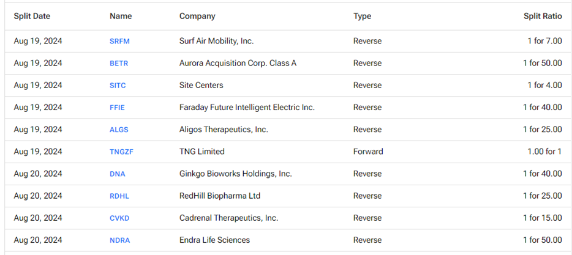Open the BETR ticker link
Image resolution: width=572 pixels, height=255 pixels.
(119, 64)
